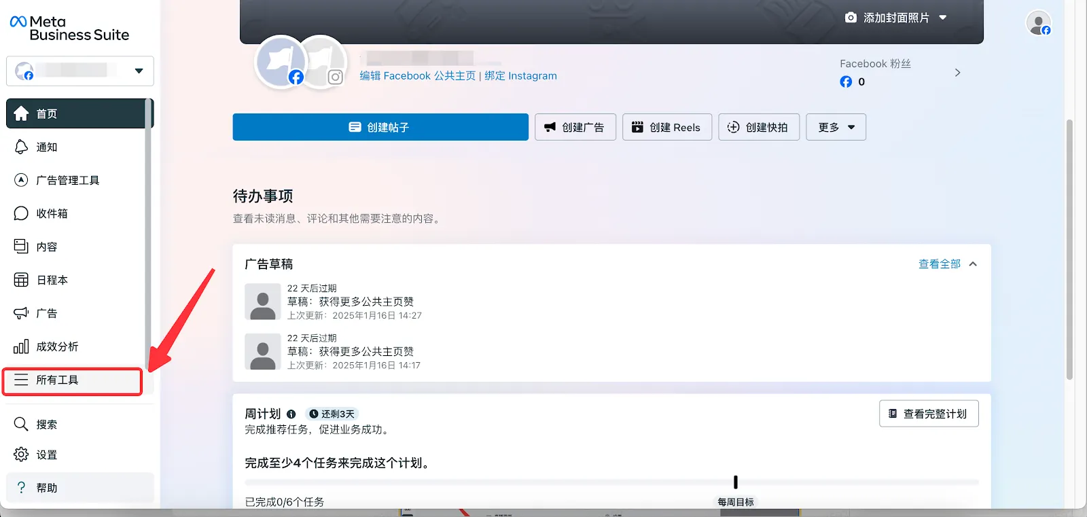This screenshot has width=1087, height=517.
Task: Click the bell icon beside 通知
Action: (21, 147)
